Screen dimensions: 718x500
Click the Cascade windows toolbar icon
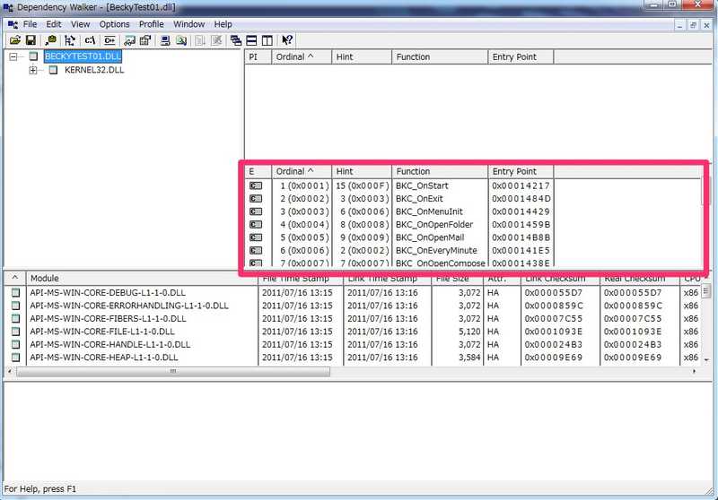coord(236,40)
